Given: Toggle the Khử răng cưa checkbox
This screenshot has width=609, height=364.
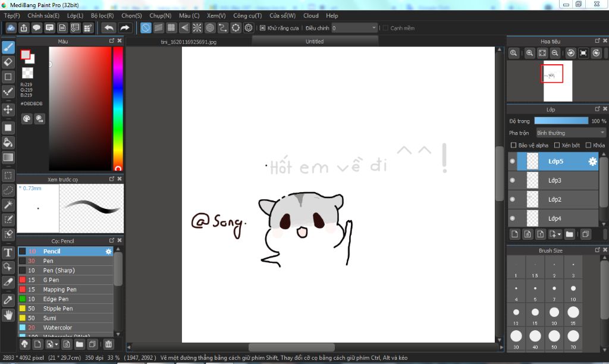Looking at the screenshot, I should pos(262,28).
